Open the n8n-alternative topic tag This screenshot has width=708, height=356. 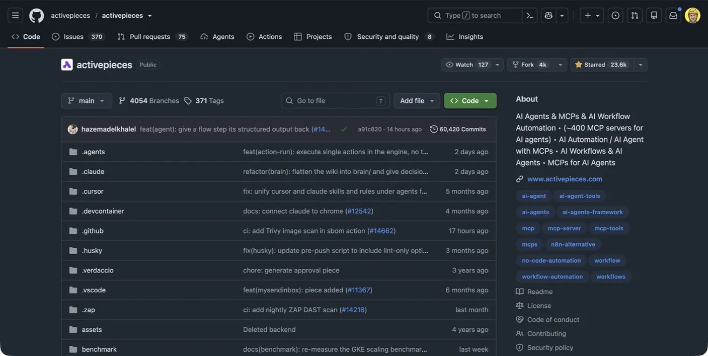[x=573, y=244]
